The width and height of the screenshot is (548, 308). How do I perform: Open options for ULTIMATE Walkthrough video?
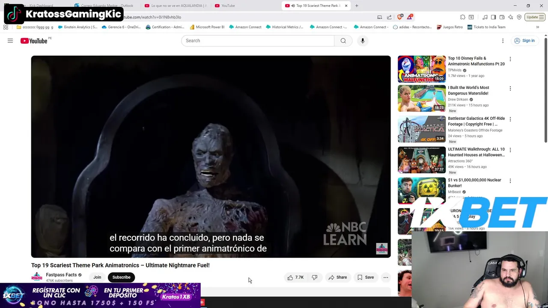click(x=510, y=150)
